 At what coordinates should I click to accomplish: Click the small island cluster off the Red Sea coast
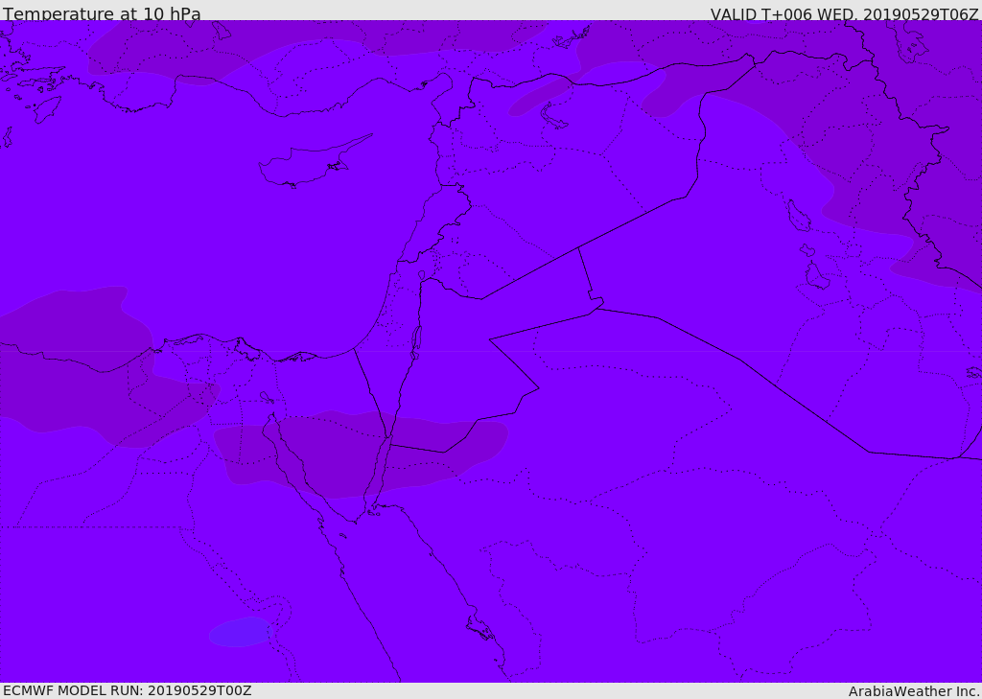tap(479, 629)
